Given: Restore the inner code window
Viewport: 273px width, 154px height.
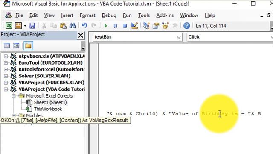Looking at the screenshot, I should (x=269, y=15).
